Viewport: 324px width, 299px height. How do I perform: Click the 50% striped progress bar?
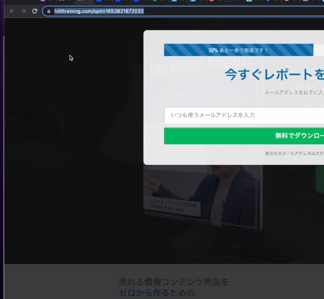(239, 50)
